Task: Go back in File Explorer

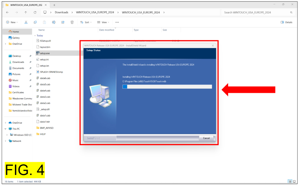Action: click(x=7, y=12)
